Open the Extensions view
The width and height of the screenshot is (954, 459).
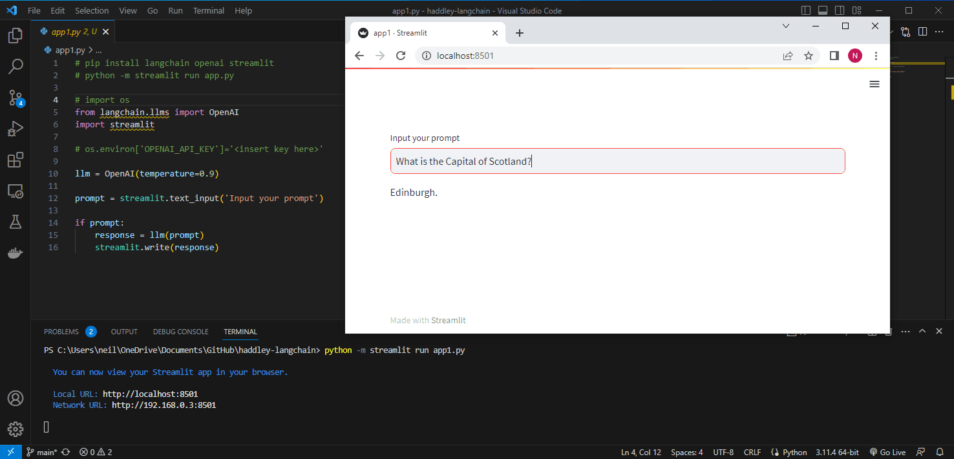(16, 160)
